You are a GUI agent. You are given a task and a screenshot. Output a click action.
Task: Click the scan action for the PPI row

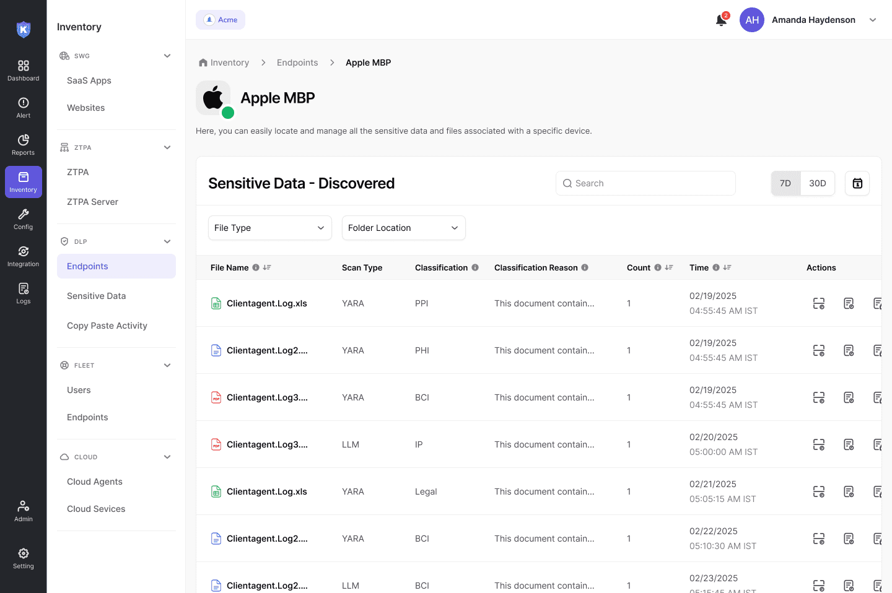coord(819,303)
